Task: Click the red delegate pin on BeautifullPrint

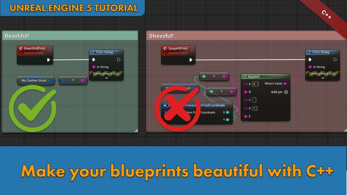Action: tap(50, 50)
